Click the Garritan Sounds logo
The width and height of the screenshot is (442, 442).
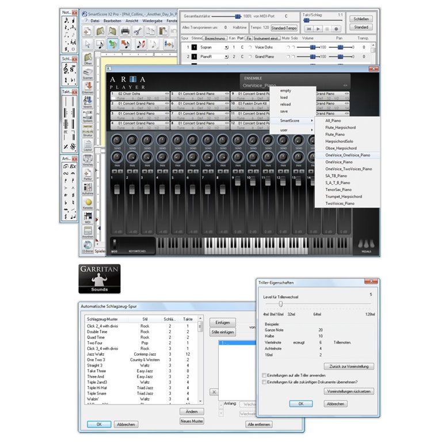coord(100,279)
